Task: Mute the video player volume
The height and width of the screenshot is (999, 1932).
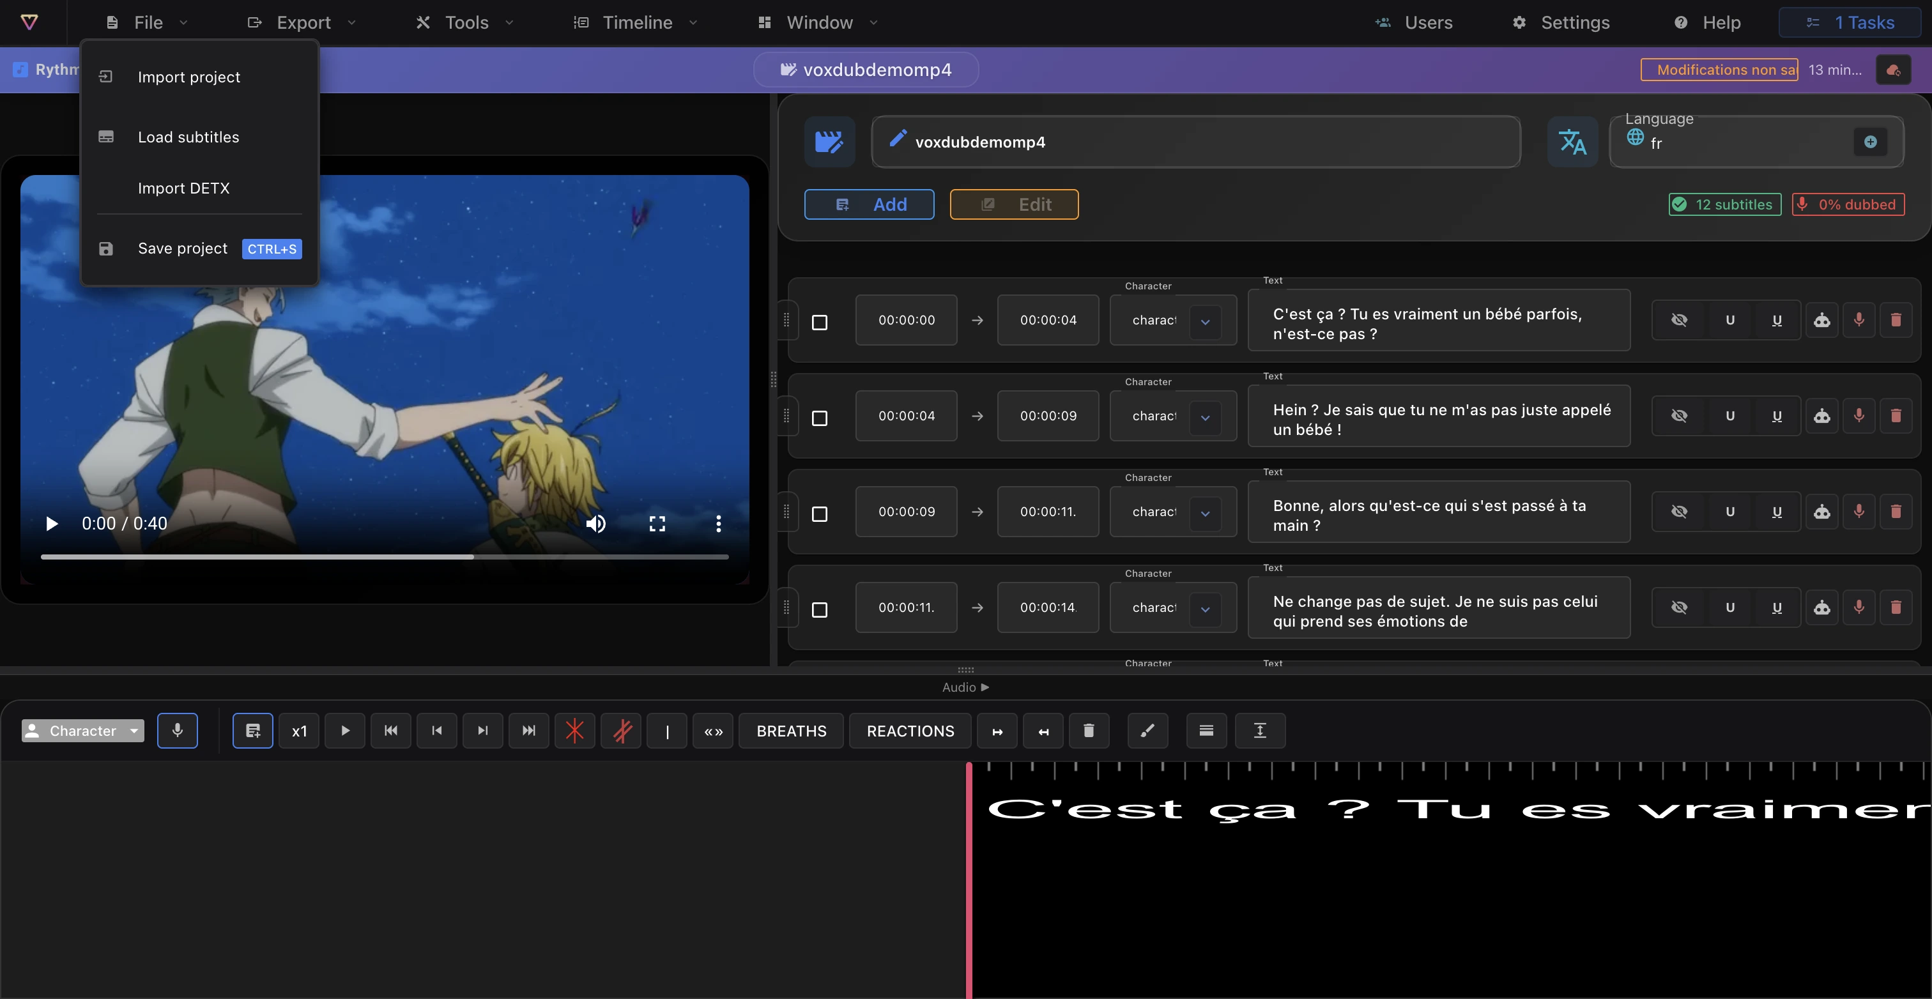Action: (x=595, y=524)
